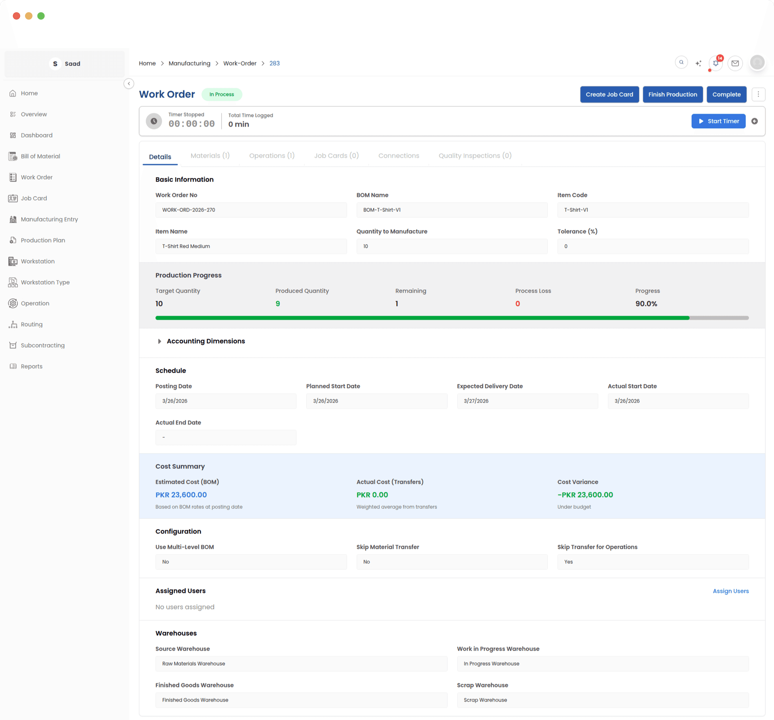Toggle Use Multi-Level BOM setting
Screen dimensions: 774x720
[x=251, y=562]
